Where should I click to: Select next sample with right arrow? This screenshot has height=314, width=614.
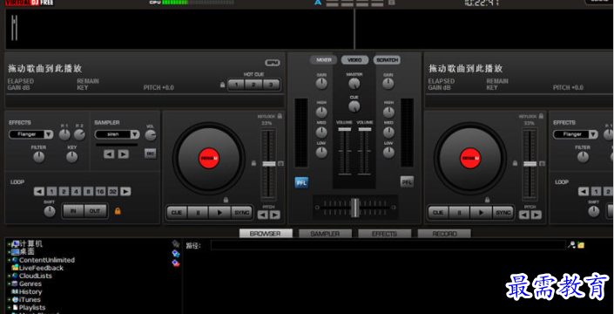pyautogui.click(x=124, y=154)
